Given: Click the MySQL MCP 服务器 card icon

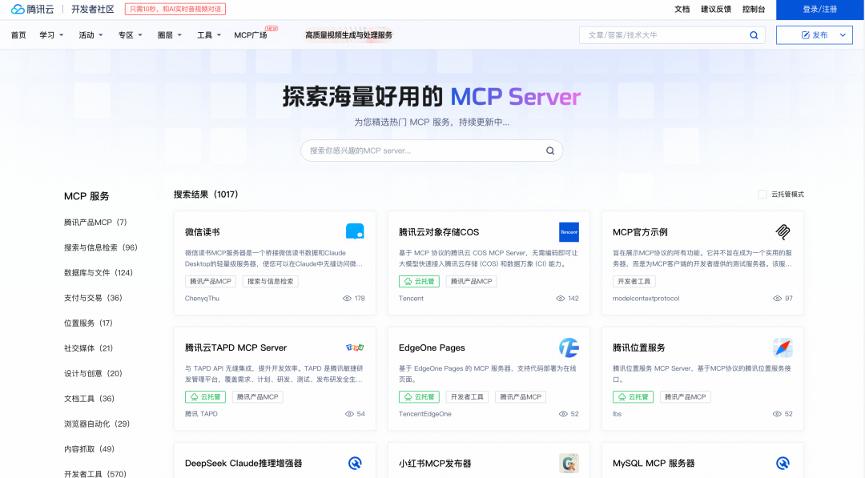Looking at the screenshot, I should click(x=783, y=463).
